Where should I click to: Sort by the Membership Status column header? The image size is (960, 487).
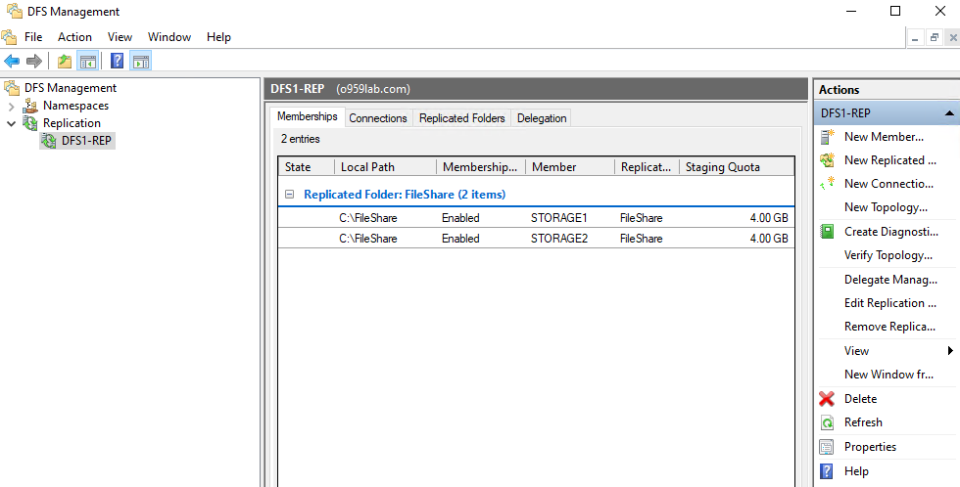tap(481, 167)
